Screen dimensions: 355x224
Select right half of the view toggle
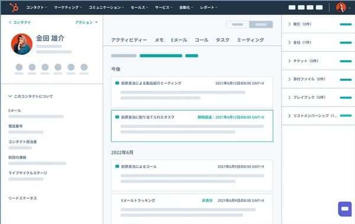(x=261, y=24)
